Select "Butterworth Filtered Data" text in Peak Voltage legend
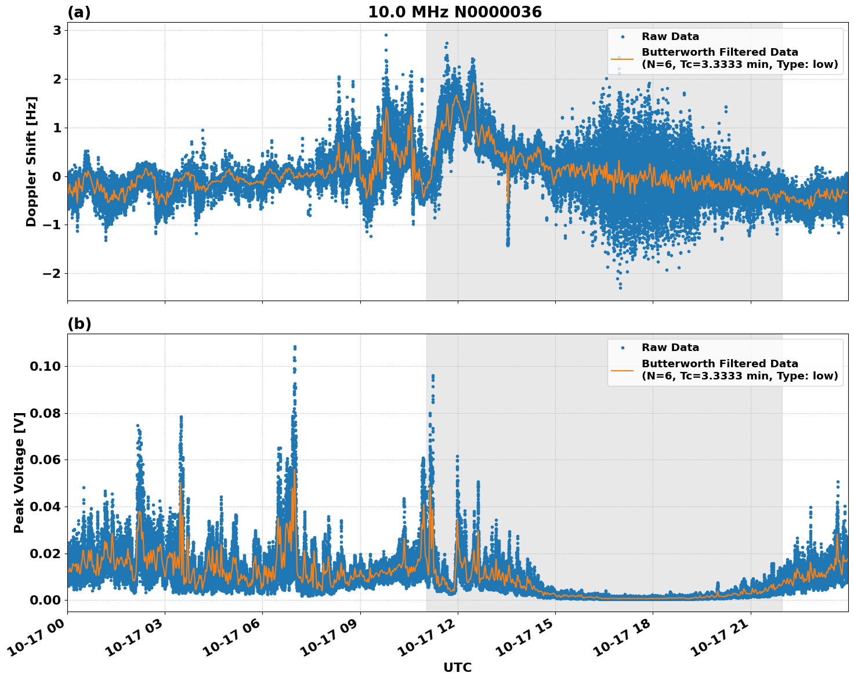The image size is (854, 680). [x=719, y=364]
